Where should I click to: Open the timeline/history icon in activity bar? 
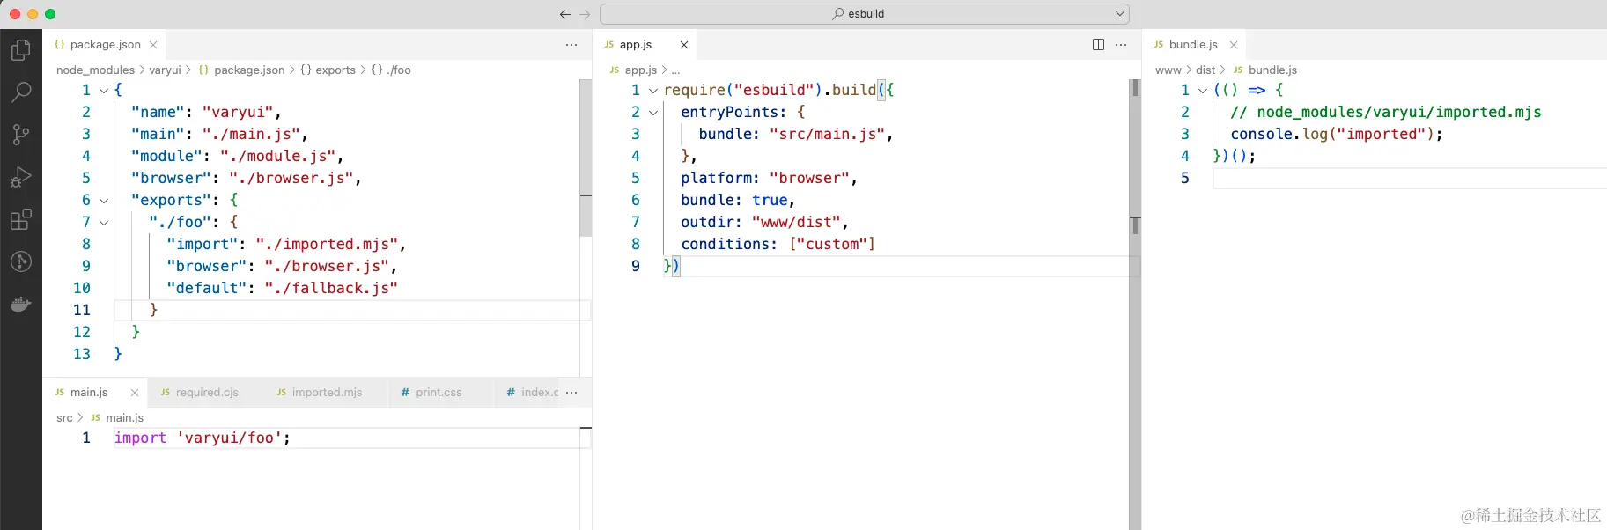click(x=21, y=261)
